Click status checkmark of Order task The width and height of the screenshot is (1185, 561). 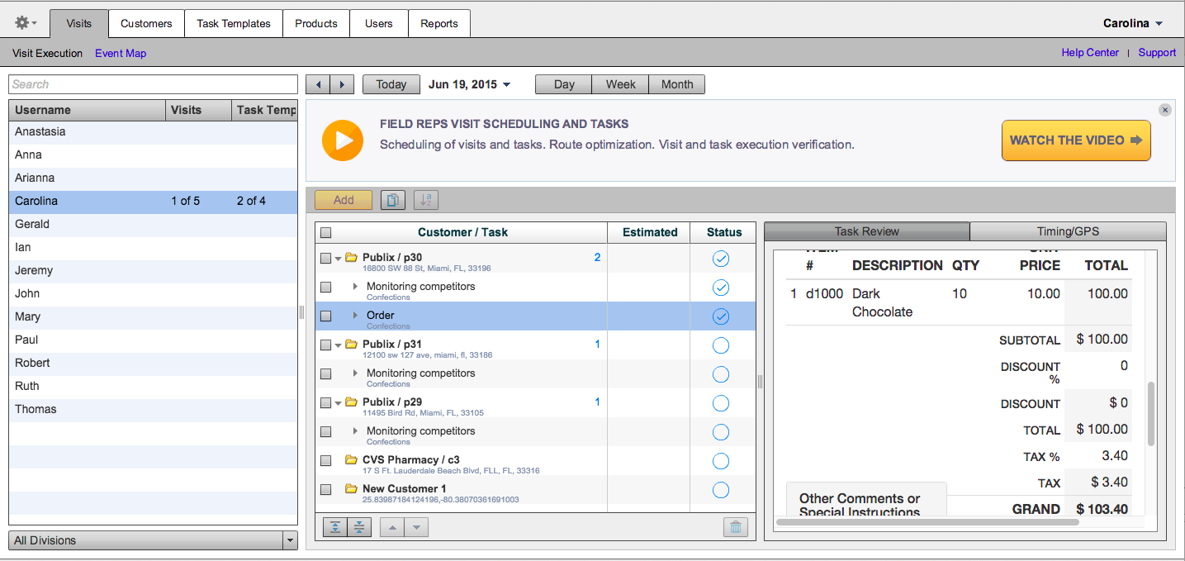[x=721, y=316]
